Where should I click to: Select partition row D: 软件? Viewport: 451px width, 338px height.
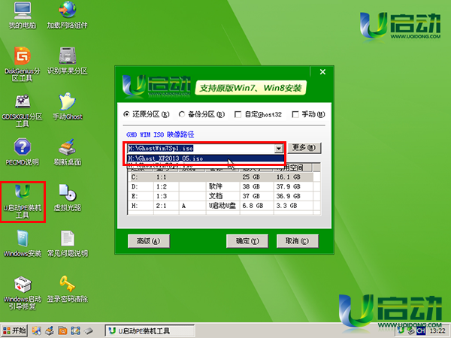220,186
